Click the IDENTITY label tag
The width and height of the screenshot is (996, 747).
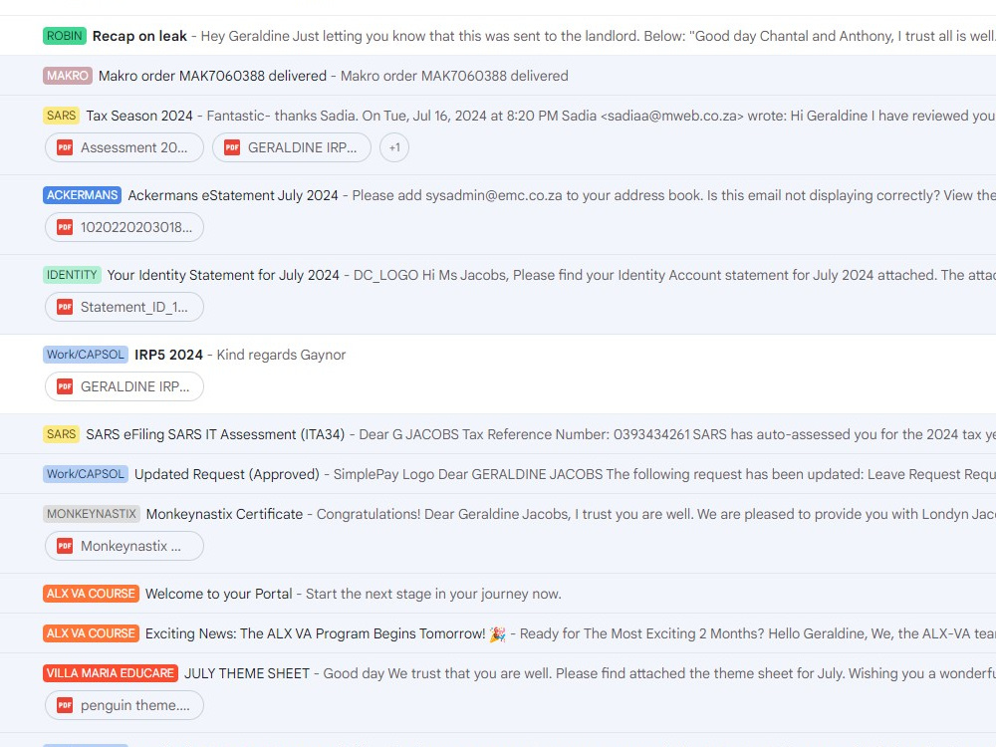(72, 275)
